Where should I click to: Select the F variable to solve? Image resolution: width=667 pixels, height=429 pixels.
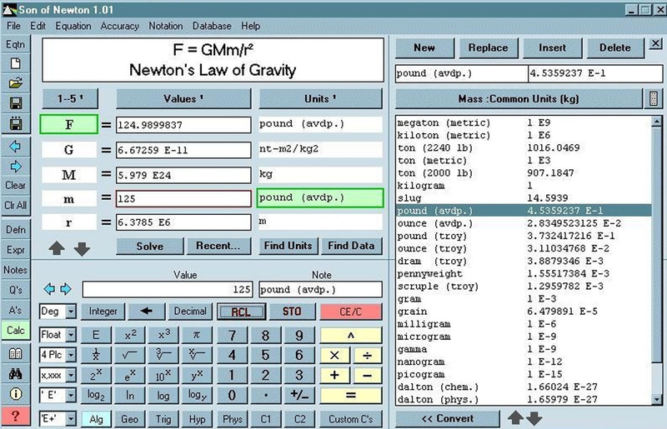click(69, 125)
